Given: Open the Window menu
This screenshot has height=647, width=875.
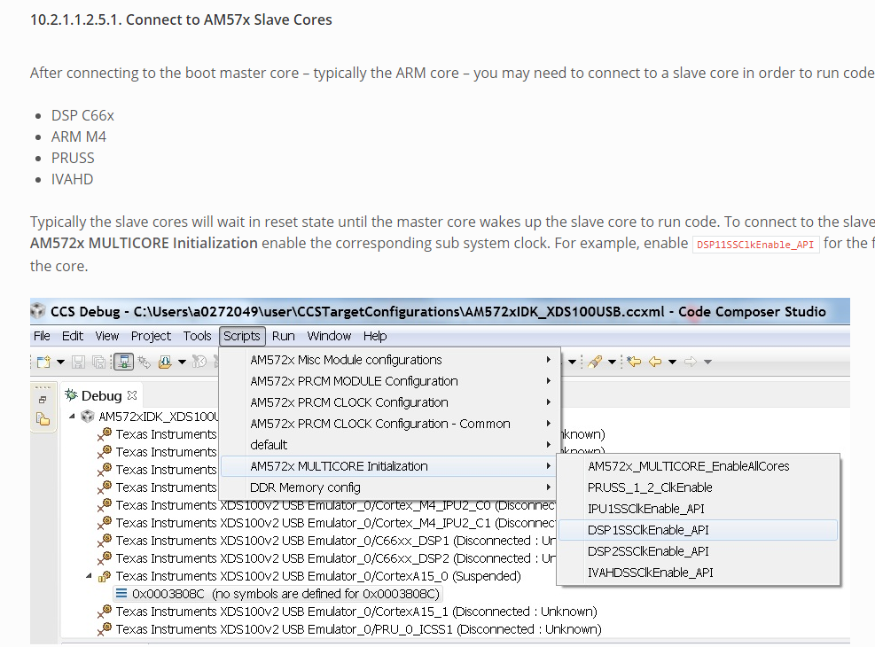Looking at the screenshot, I should point(329,336).
